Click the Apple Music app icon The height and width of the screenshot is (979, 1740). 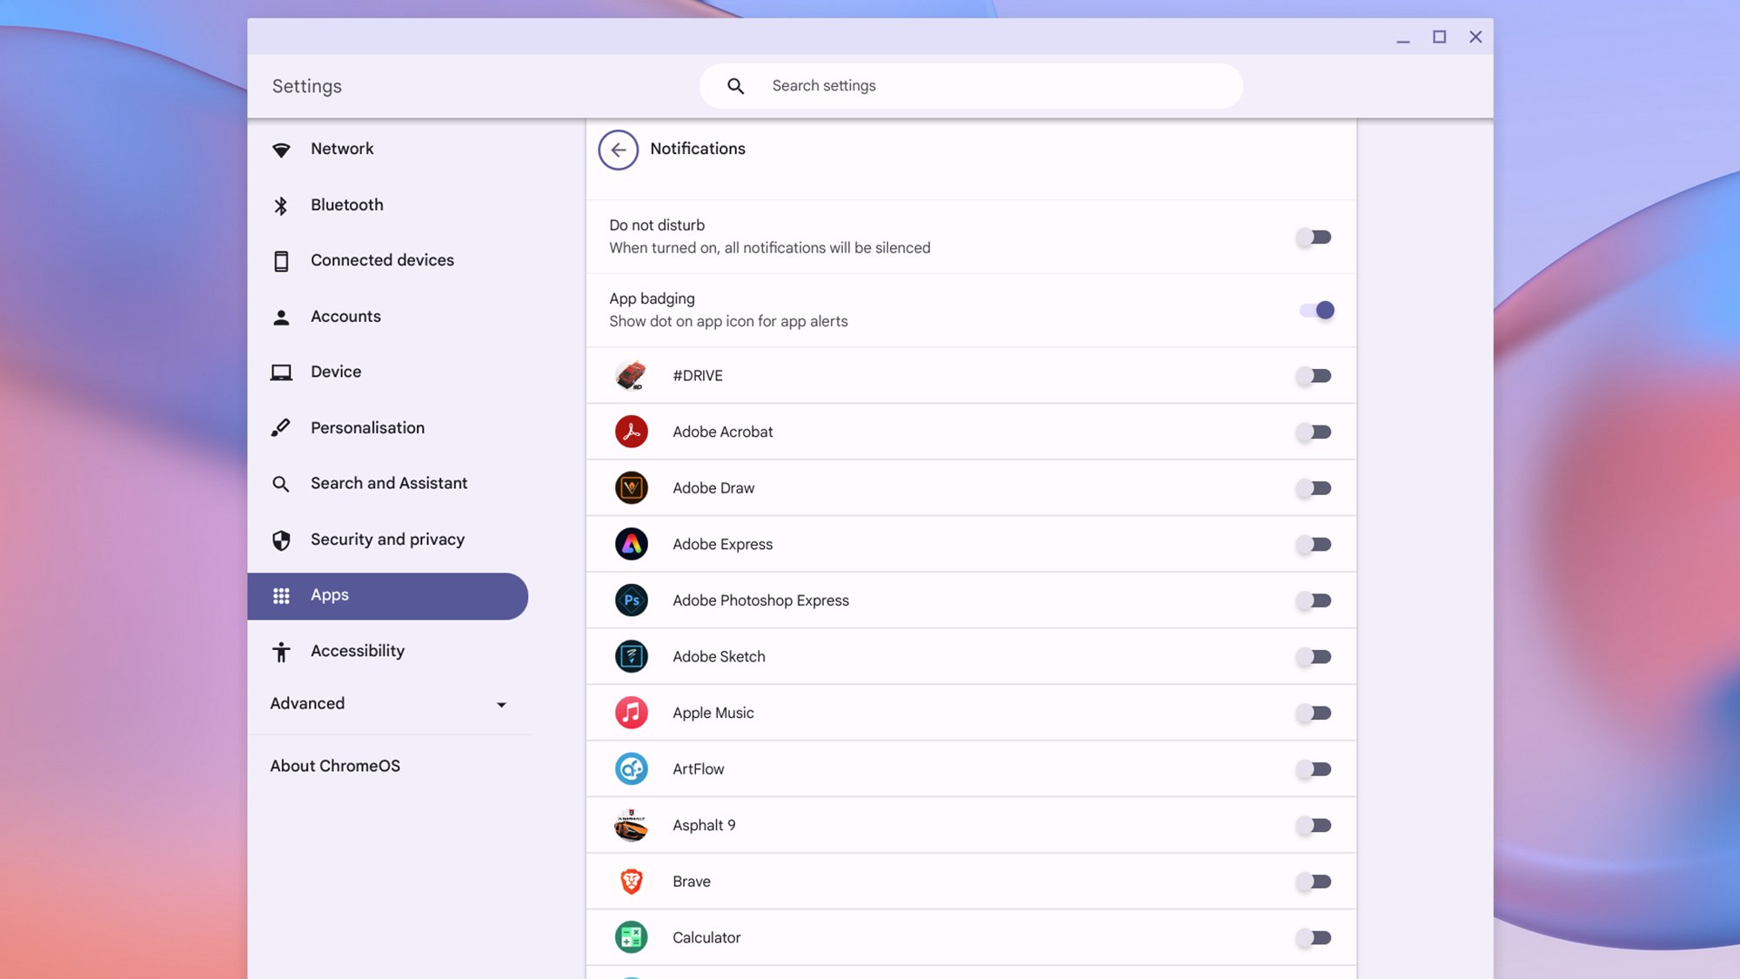click(x=630, y=713)
